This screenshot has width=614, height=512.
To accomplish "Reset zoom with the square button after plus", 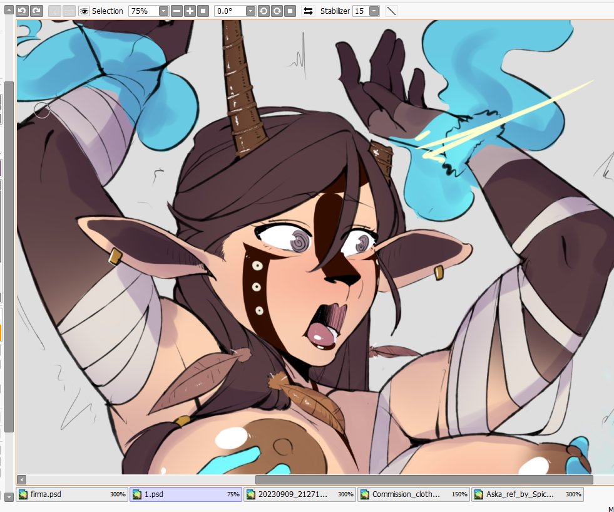I will coord(203,11).
